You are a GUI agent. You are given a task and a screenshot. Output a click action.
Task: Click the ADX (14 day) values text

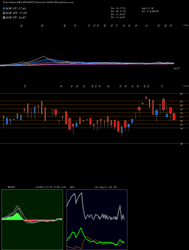pos(105,187)
